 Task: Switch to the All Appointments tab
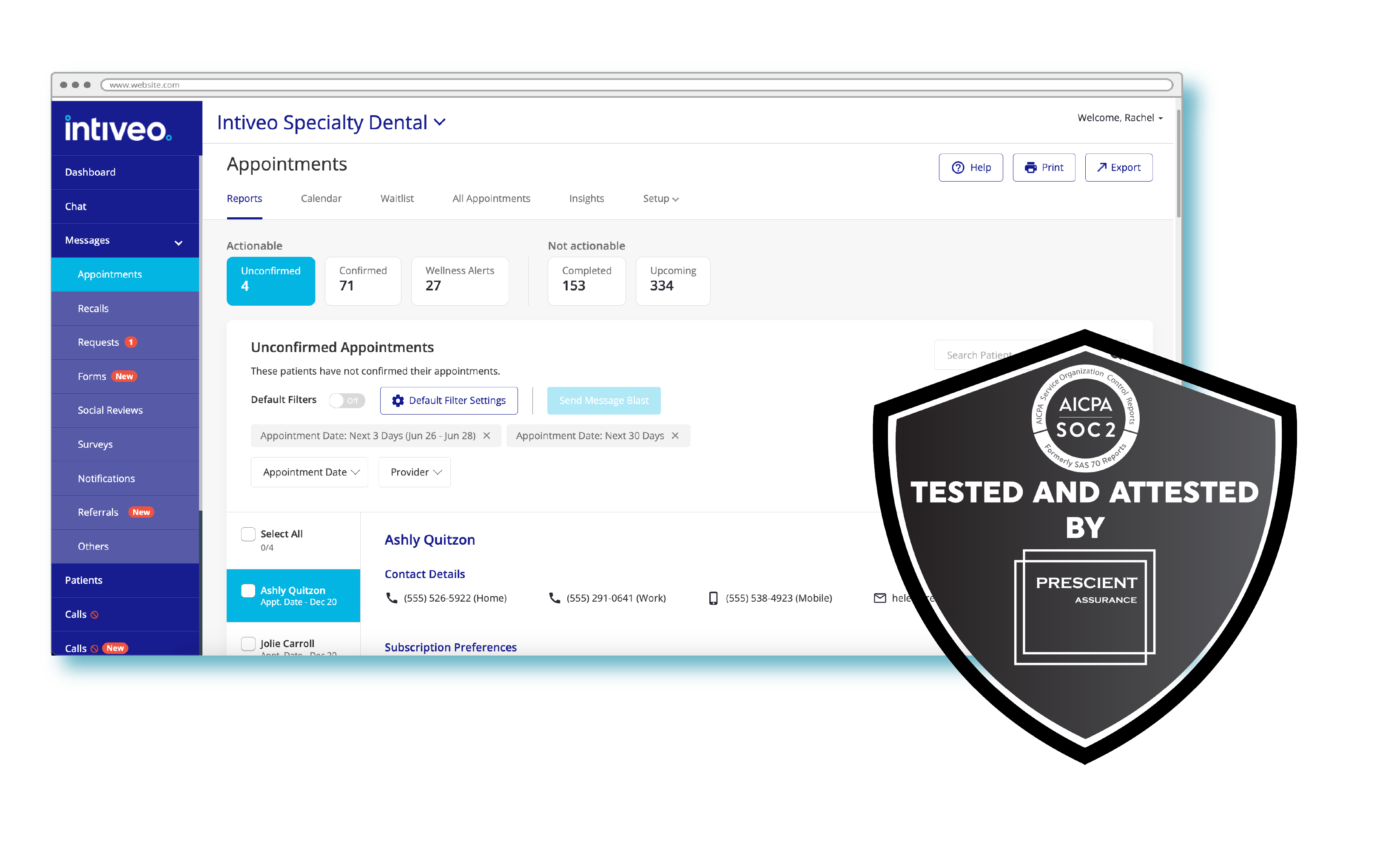click(x=491, y=199)
